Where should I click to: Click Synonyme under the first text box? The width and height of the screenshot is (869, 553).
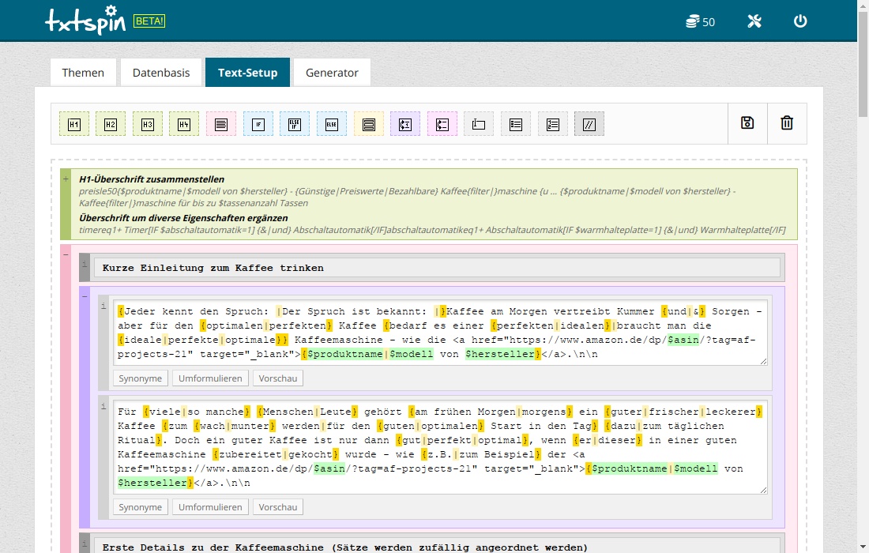click(140, 378)
